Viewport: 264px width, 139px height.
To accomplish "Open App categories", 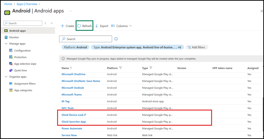I will tap(23, 90).
